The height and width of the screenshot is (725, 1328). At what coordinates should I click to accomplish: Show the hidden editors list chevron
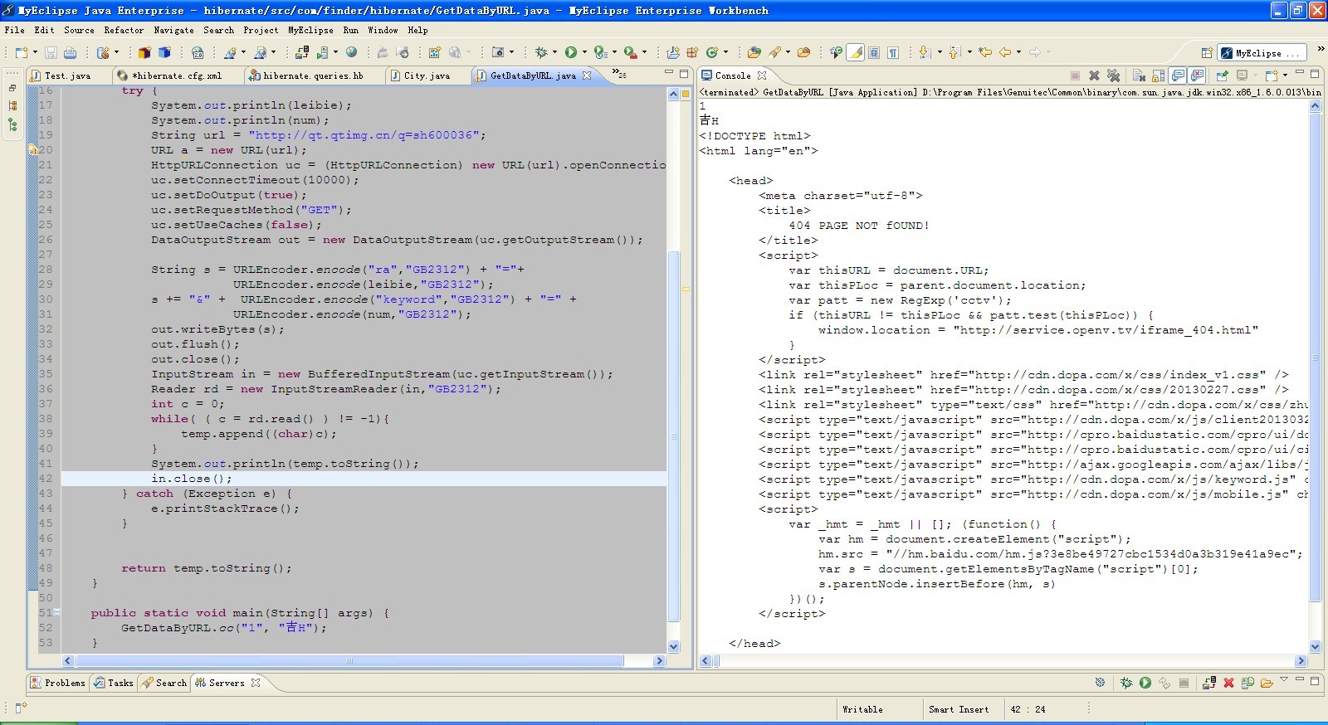tap(619, 74)
